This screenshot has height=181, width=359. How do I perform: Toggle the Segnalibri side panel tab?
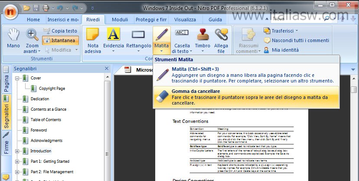(6, 112)
